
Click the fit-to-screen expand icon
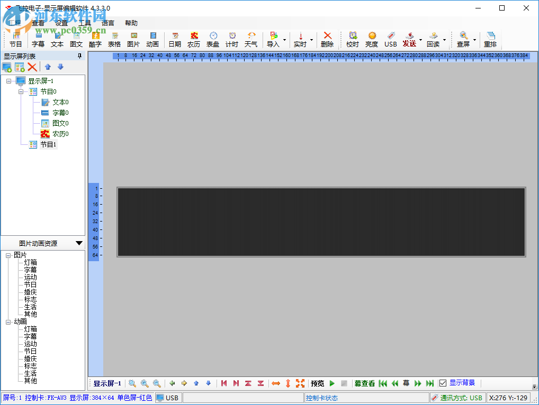[x=300, y=383]
